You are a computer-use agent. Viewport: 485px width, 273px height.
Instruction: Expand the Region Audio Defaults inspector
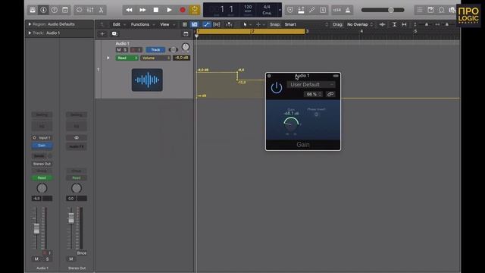pyautogui.click(x=30, y=24)
